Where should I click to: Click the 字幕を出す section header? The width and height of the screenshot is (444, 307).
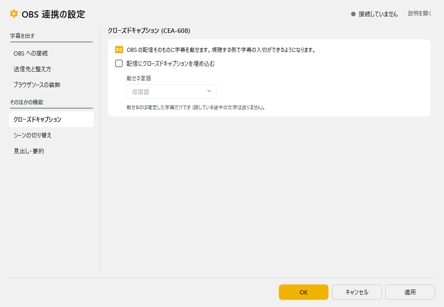(23, 36)
